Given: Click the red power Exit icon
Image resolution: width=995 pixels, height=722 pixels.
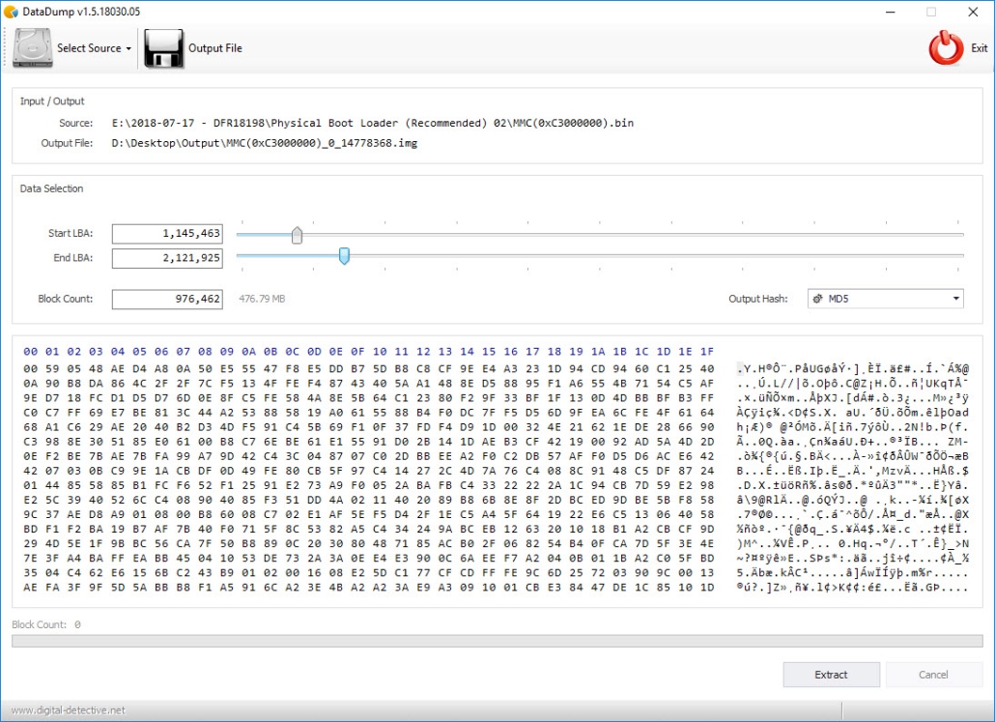Looking at the screenshot, I should 946,48.
